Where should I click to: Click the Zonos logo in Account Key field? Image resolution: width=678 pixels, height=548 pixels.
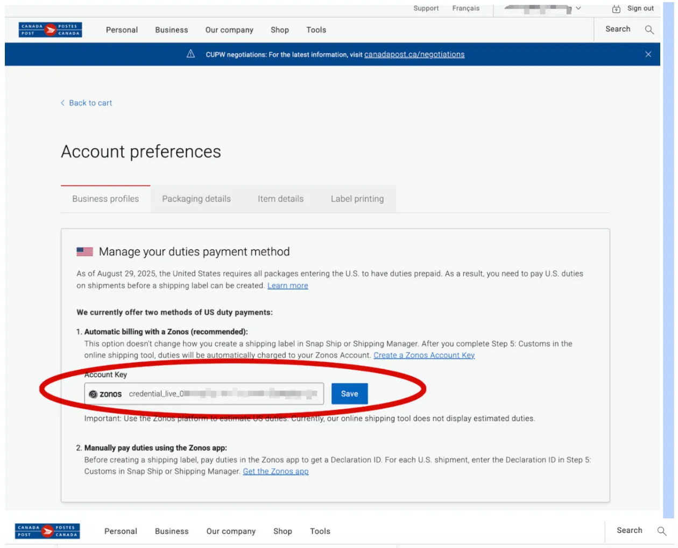105,394
